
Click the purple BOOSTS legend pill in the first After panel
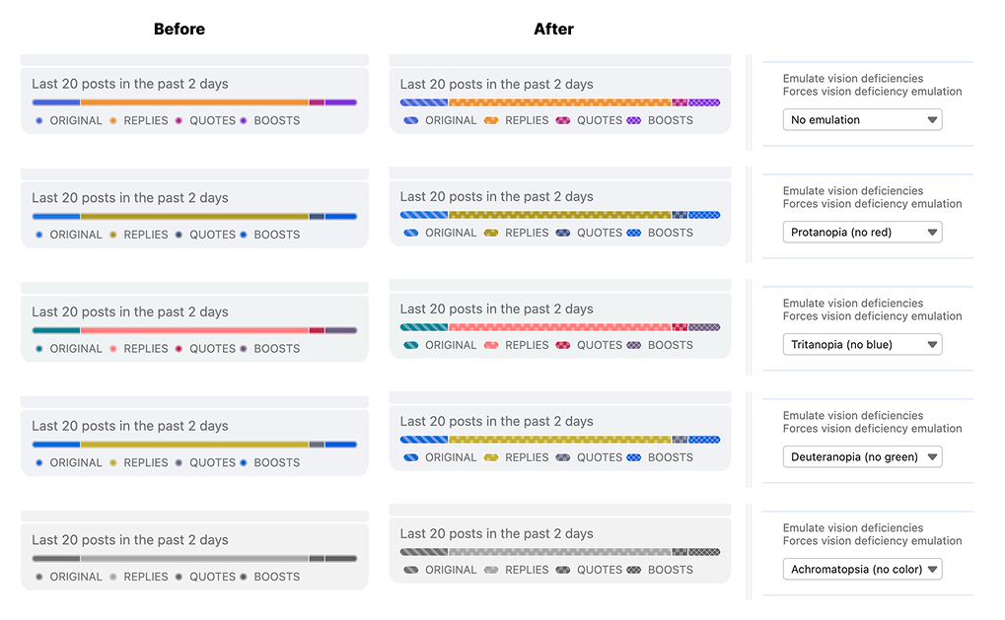coord(634,120)
